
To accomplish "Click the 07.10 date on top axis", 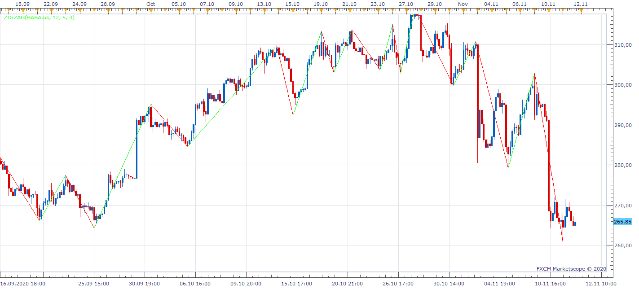I will [x=207, y=4].
